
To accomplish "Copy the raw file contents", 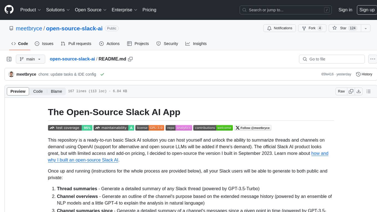I will tap(351, 91).
